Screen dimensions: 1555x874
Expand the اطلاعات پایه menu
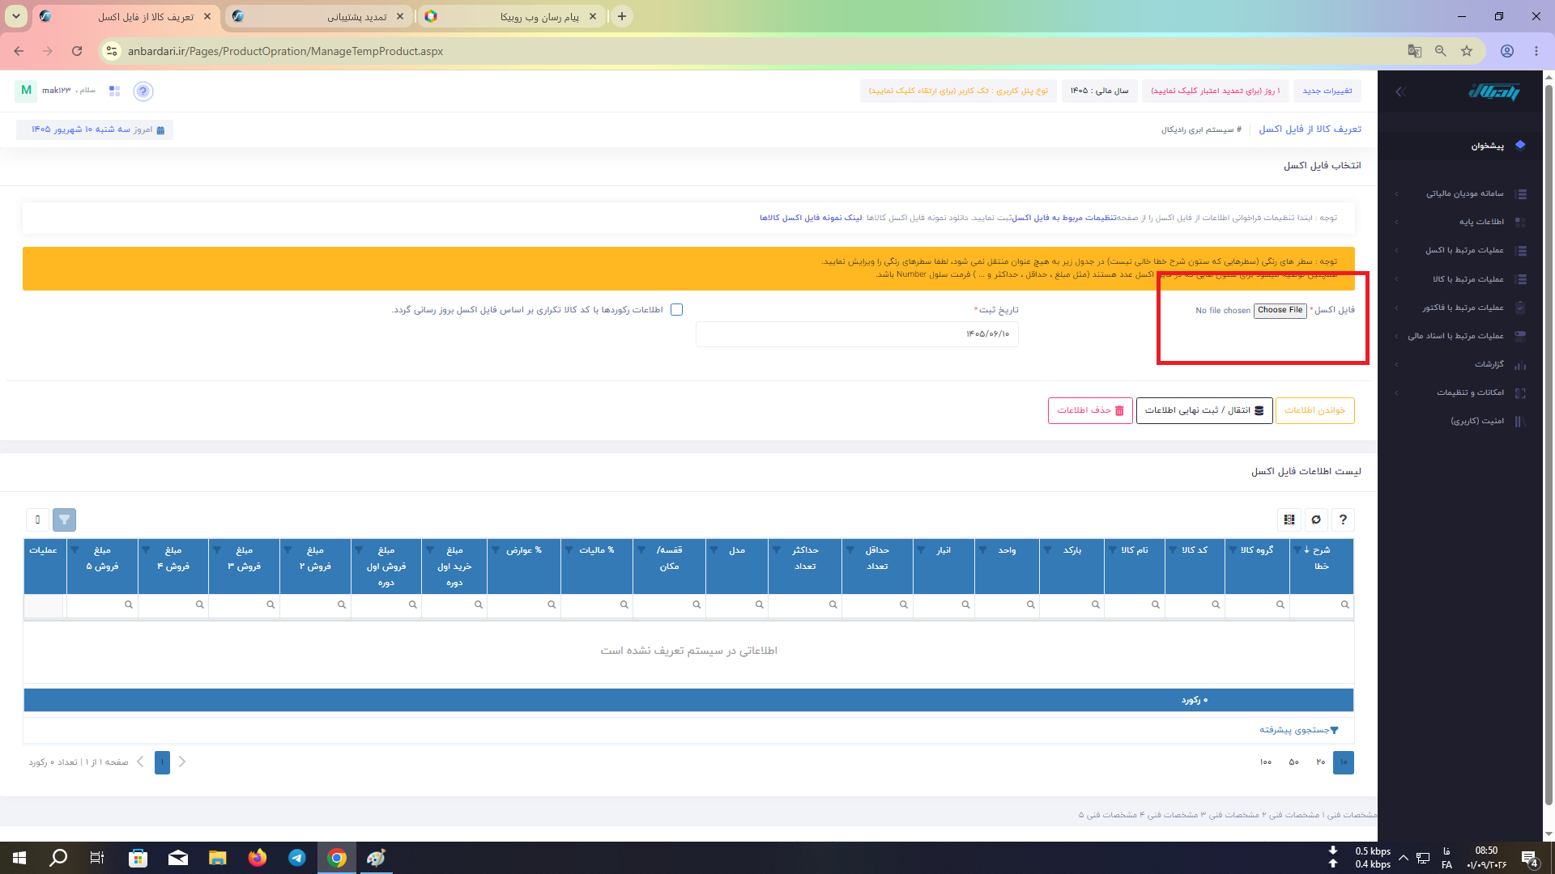pos(1462,222)
